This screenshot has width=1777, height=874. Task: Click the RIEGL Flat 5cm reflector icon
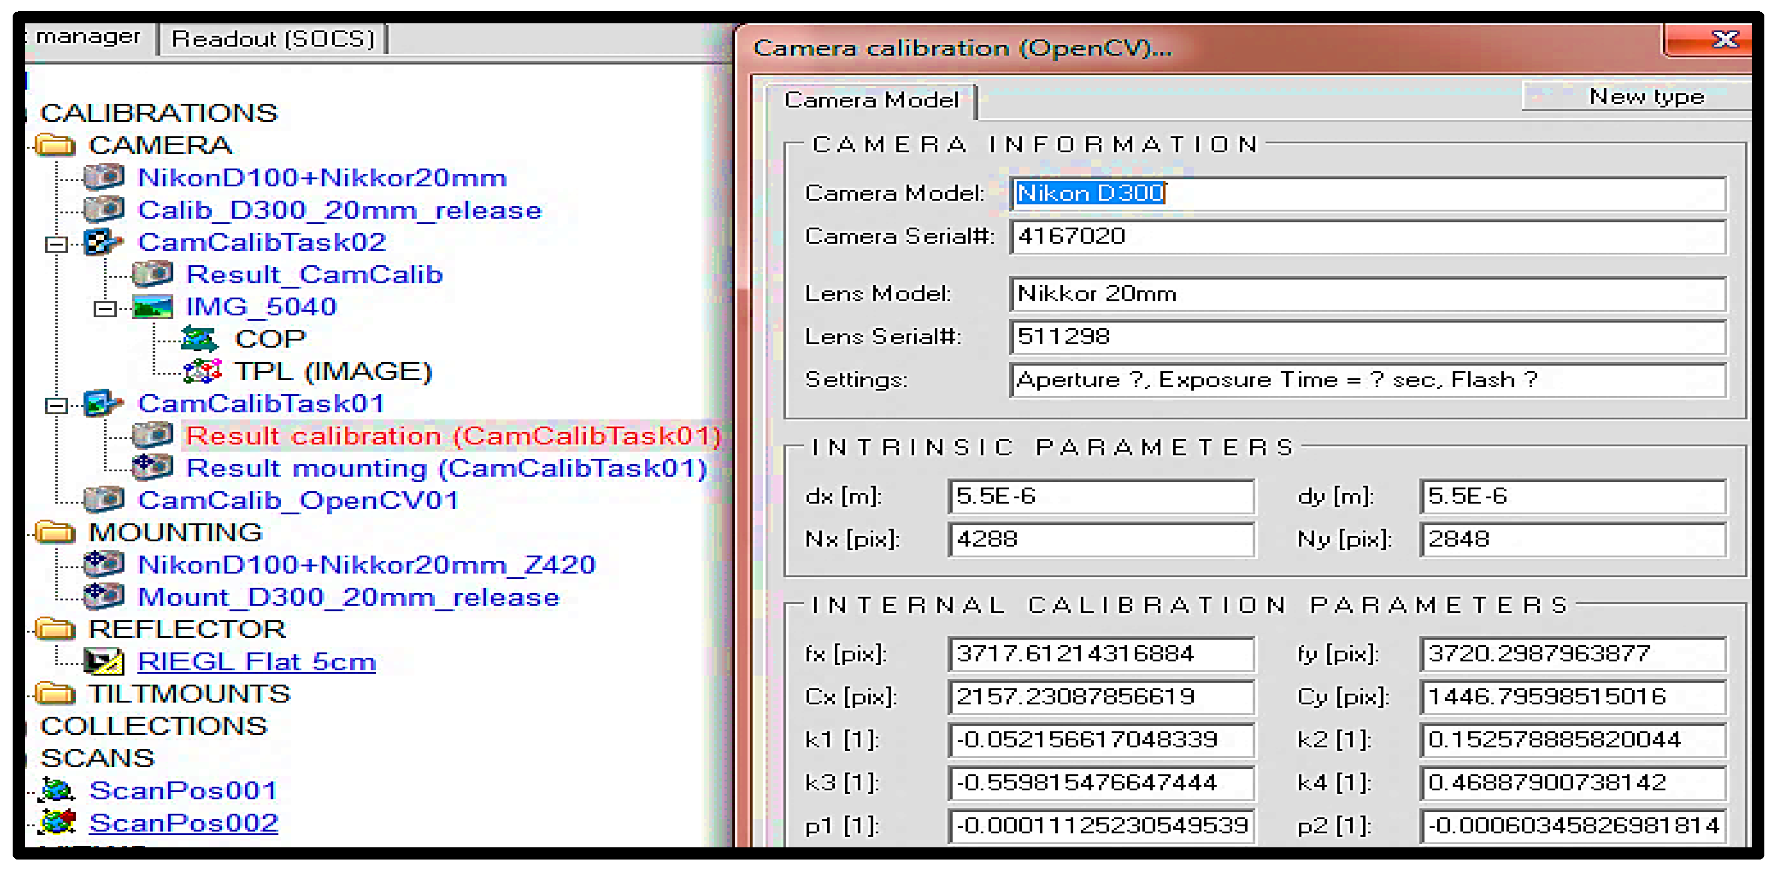[103, 662]
